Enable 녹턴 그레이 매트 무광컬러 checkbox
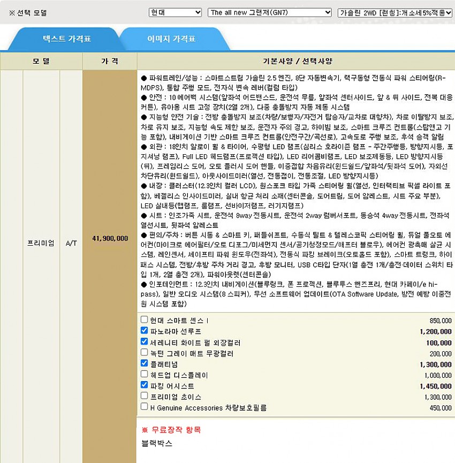 tap(144, 352)
